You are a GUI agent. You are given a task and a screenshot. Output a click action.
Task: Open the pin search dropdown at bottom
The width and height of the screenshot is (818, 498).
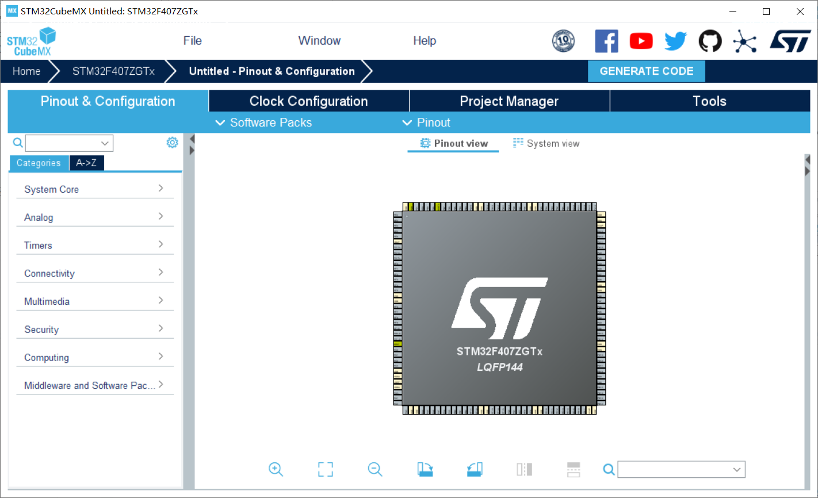click(682, 470)
